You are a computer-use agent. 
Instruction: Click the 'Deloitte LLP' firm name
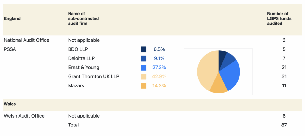(x=81, y=58)
